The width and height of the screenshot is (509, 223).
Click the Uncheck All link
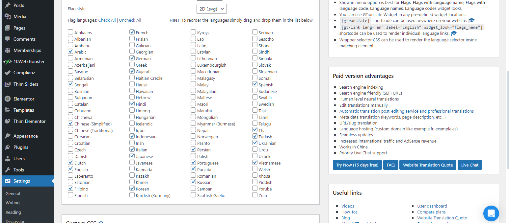tap(130, 20)
